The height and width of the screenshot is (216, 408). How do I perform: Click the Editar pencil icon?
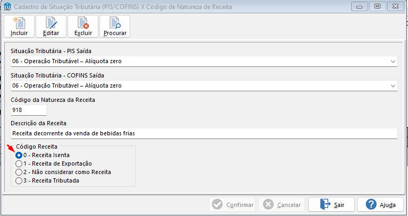point(51,26)
